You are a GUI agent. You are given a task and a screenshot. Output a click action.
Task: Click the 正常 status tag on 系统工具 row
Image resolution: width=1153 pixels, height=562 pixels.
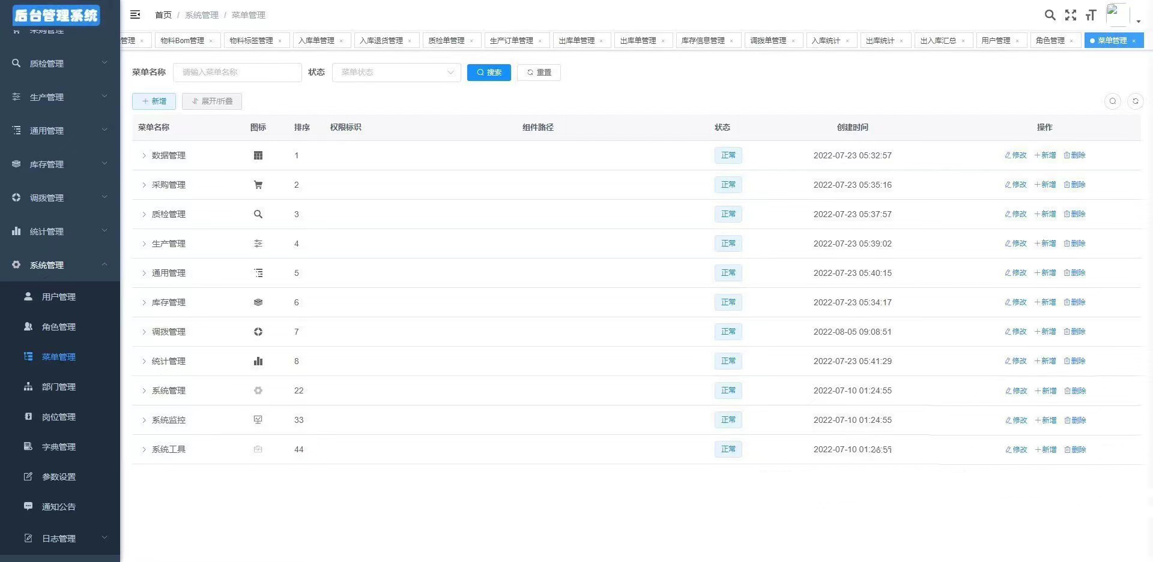(x=728, y=449)
